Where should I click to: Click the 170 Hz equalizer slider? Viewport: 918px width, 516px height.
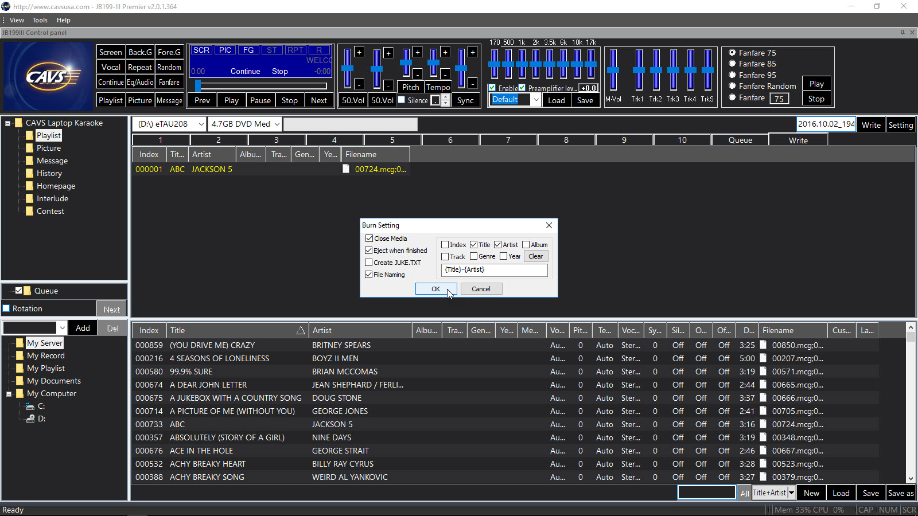click(495, 64)
